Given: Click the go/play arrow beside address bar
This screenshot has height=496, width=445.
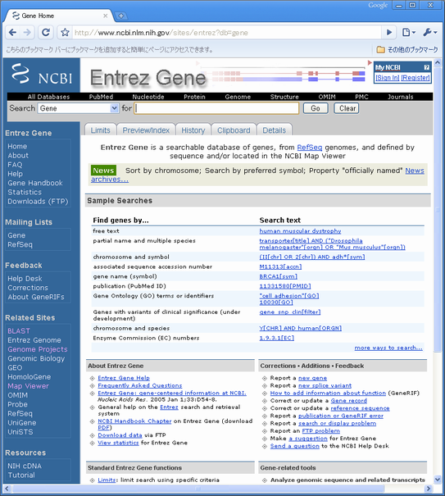Looking at the screenshot, I should [x=389, y=32].
